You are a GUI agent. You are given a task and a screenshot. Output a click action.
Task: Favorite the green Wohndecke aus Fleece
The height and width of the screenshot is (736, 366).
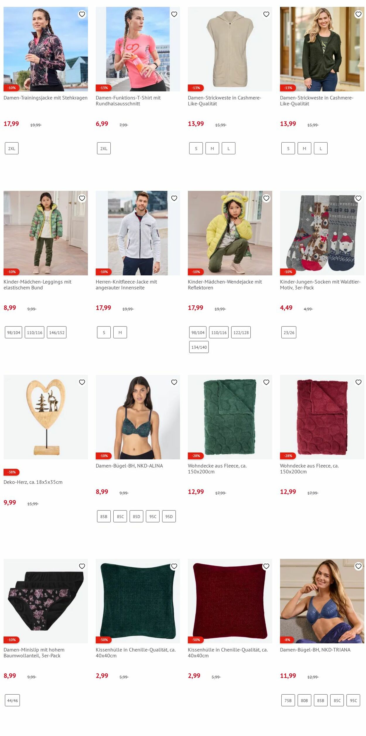266,382
